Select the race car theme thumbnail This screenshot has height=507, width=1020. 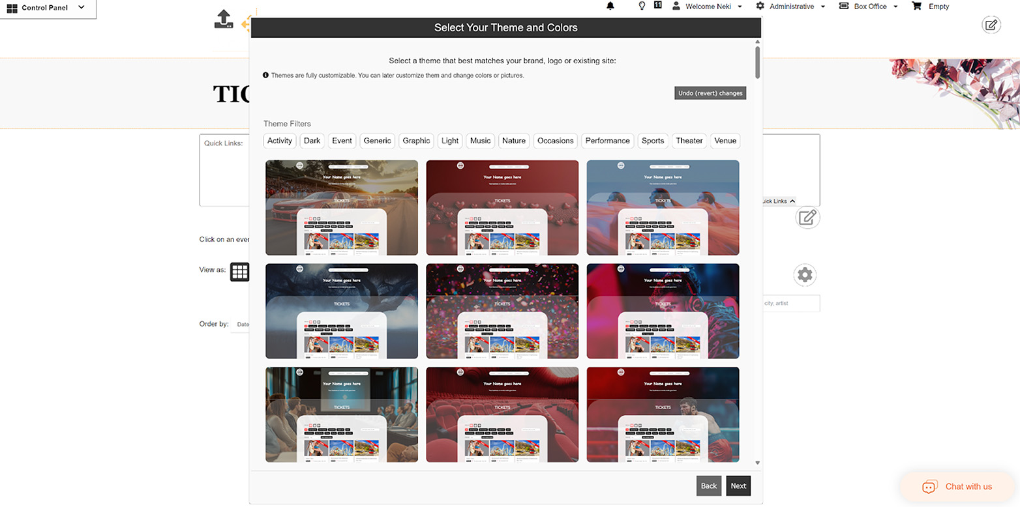[x=342, y=208]
